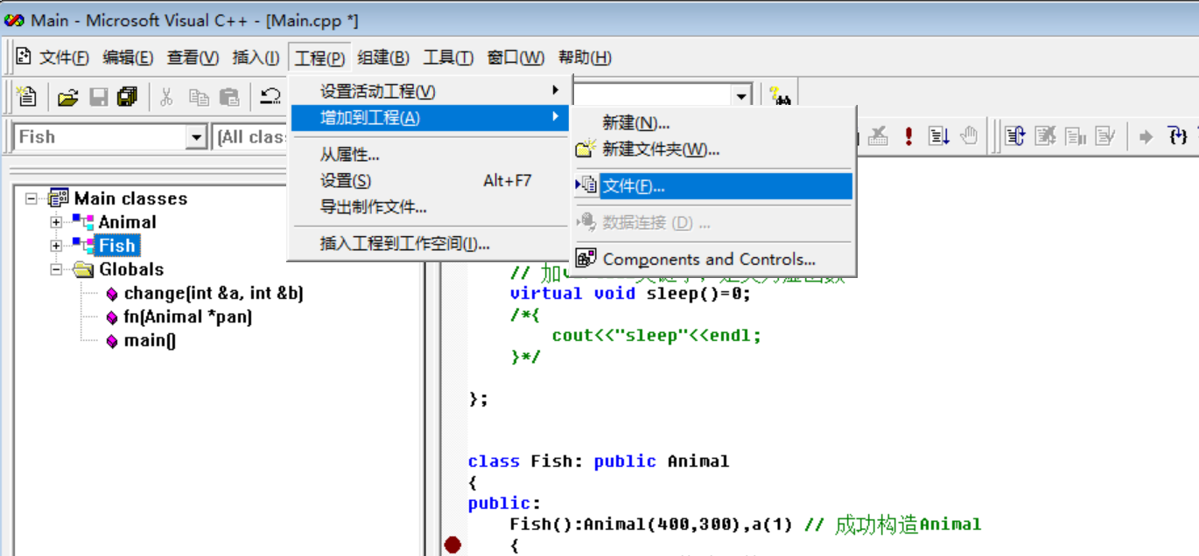Screen dimensions: 1199x556
Task: Toggle breakpoint with the hand icon
Action: [968, 136]
